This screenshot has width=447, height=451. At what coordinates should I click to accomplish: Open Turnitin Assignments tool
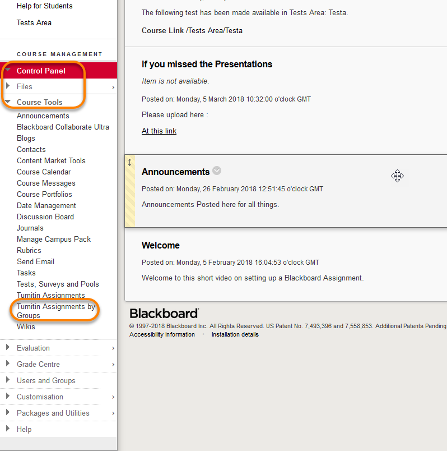(50, 296)
